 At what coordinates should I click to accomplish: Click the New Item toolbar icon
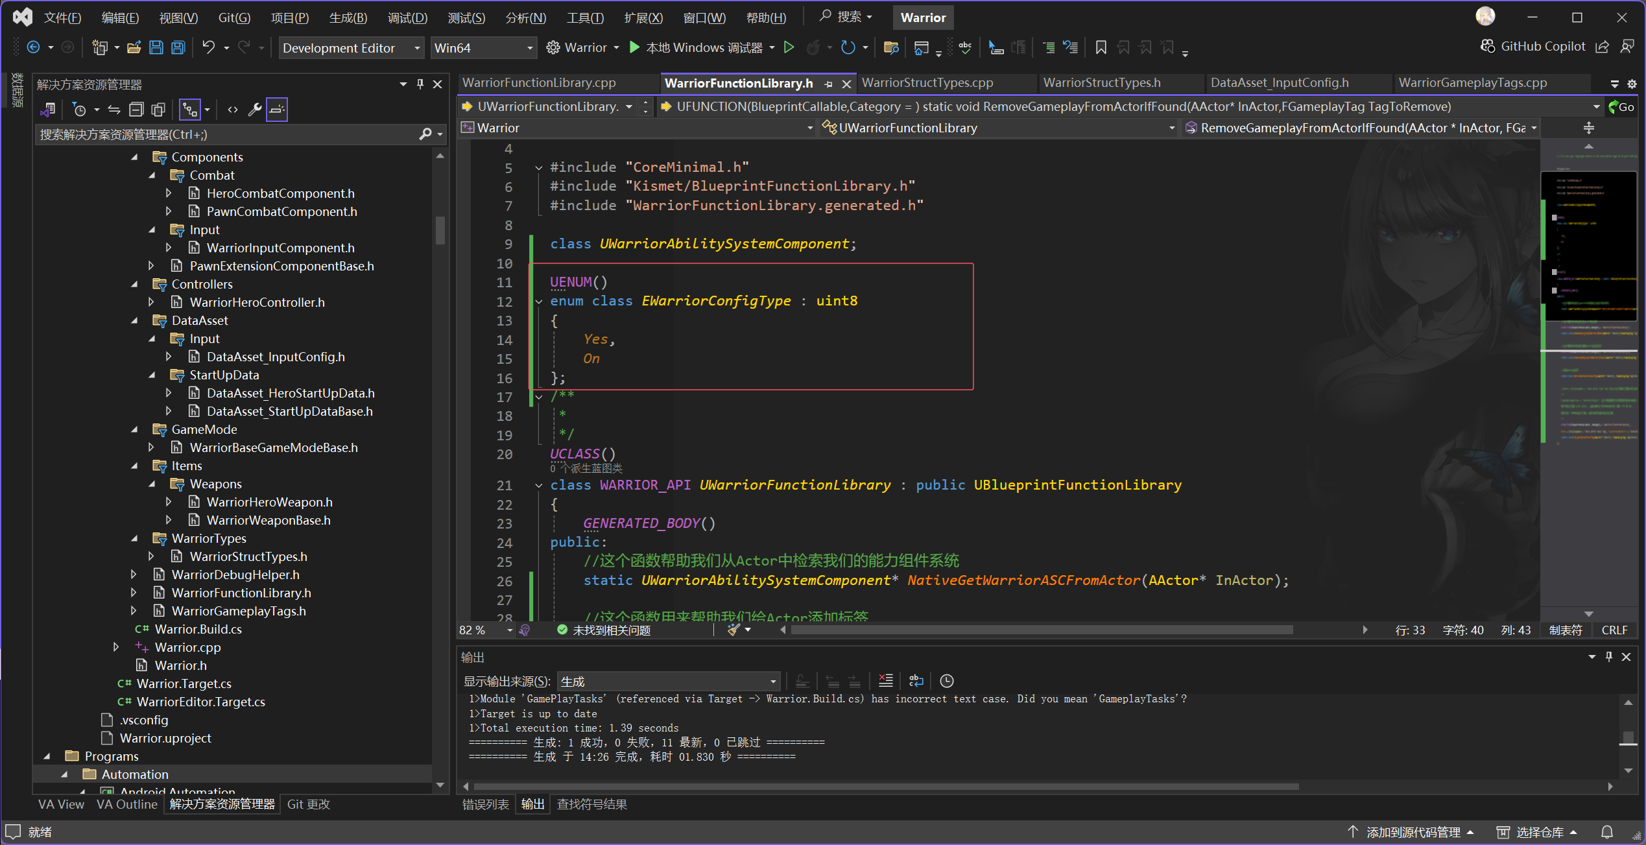tap(100, 47)
